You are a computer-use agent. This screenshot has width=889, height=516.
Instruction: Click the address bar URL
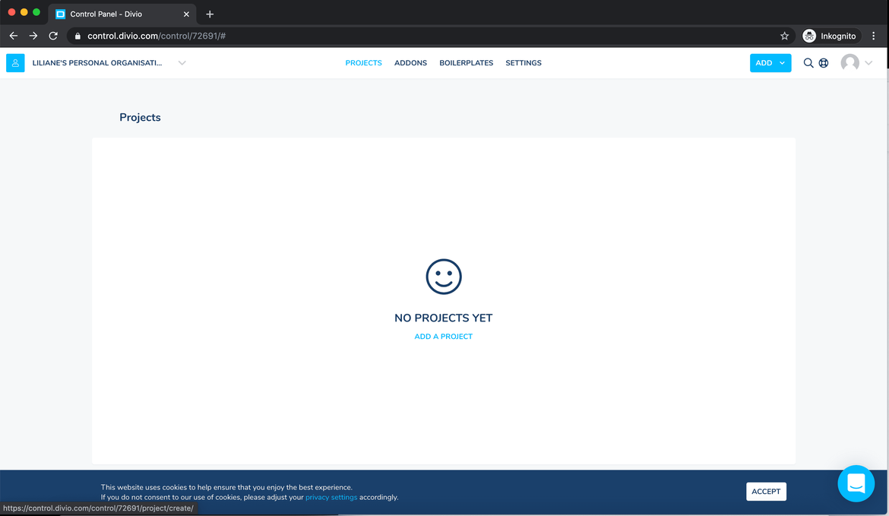point(157,36)
